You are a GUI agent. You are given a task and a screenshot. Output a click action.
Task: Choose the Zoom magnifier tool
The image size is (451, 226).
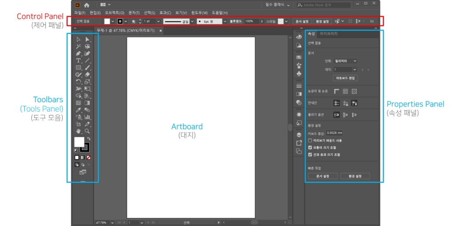pos(87,131)
